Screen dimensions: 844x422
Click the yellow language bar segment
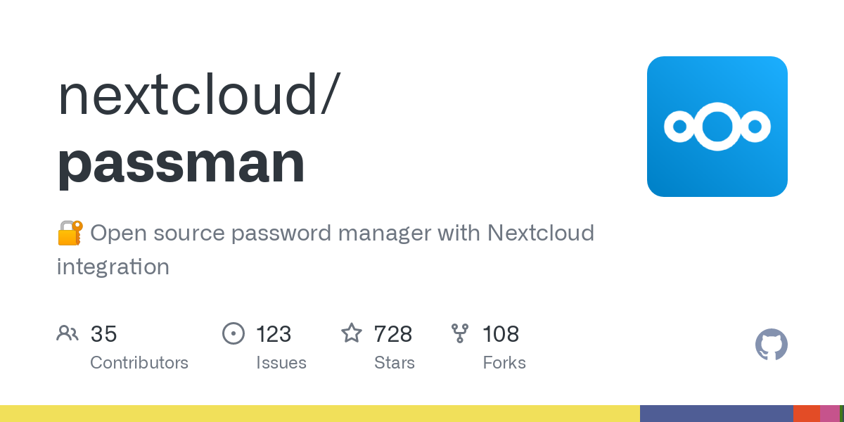coord(319,414)
